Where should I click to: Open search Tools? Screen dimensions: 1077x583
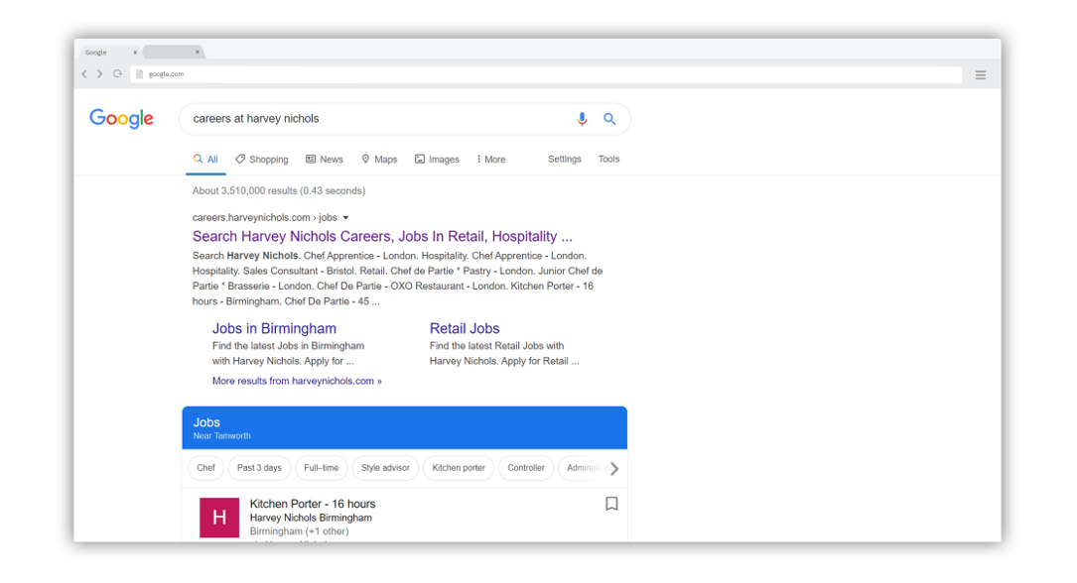[x=608, y=159]
